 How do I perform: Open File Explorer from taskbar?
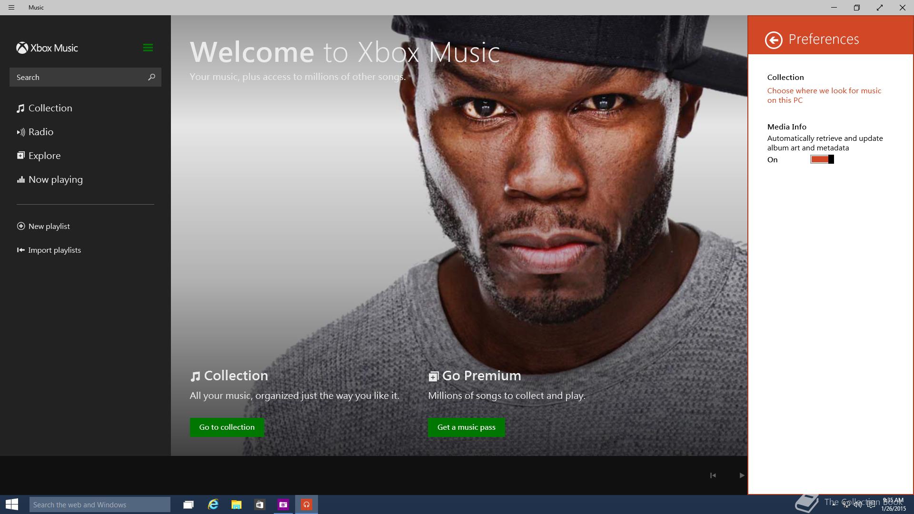(236, 504)
